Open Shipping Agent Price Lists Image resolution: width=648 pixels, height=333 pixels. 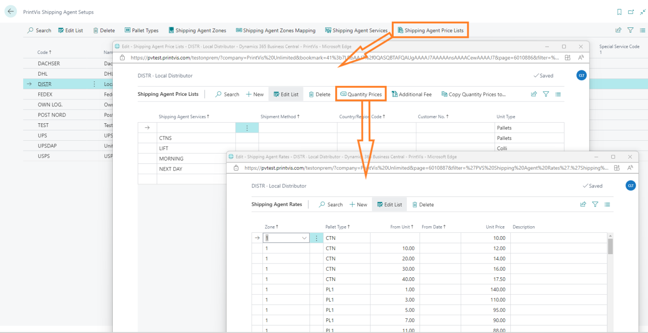pos(430,30)
